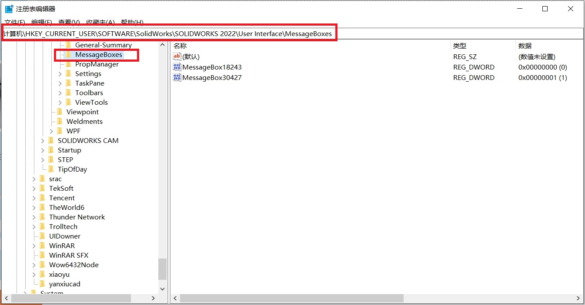This screenshot has height=305, width=585.
Task: Click the STEP folder icon
Action: pos(51,159)
